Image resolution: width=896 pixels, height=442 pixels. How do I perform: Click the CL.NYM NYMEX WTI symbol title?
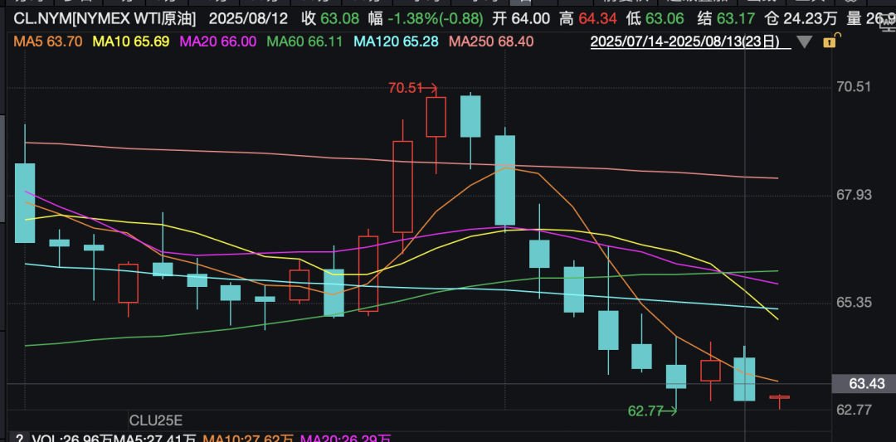[x=105, y=17]
